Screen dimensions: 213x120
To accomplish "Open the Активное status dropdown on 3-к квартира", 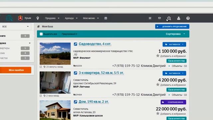I will (174, 73).
